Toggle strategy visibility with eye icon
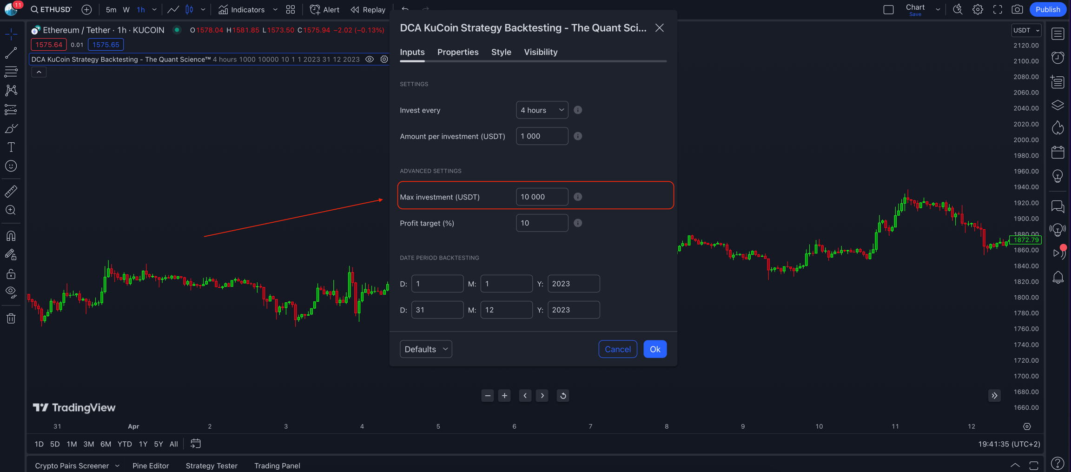Viewport: 1071px width, 472px height. point(370,60)
